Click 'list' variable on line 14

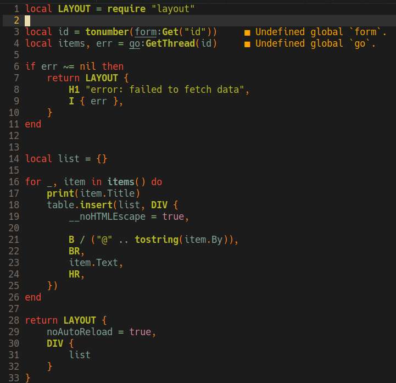(69, 159)
